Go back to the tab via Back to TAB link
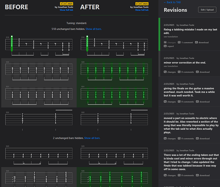The width and height of the screenshot is (220, 187). [172, 2]
